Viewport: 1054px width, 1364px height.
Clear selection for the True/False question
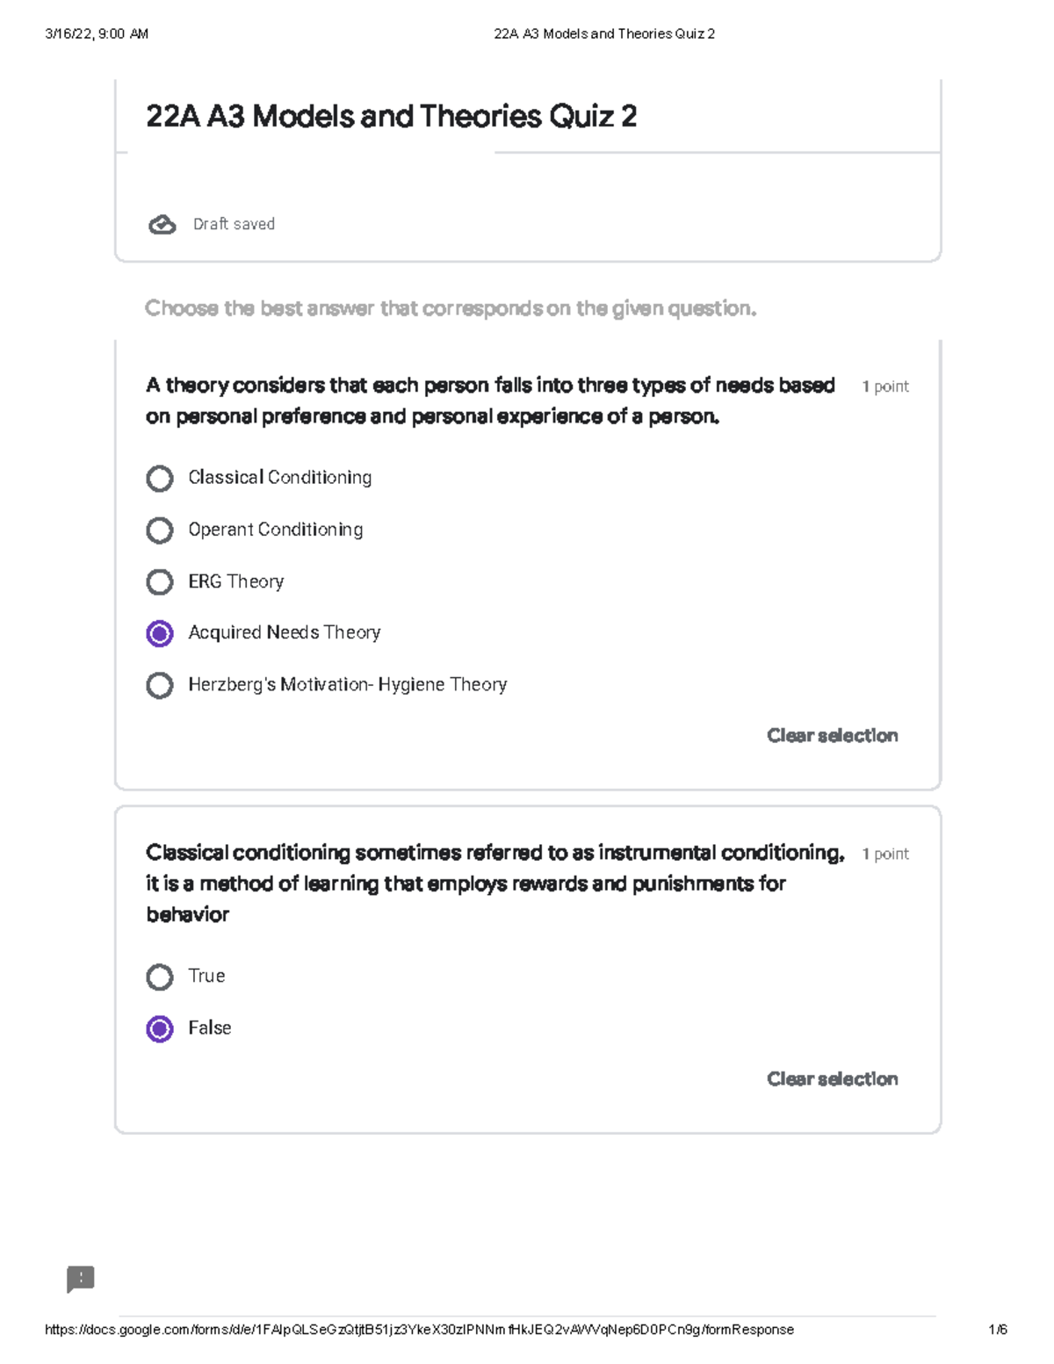pyautogui.click(x=832, y=1079)
